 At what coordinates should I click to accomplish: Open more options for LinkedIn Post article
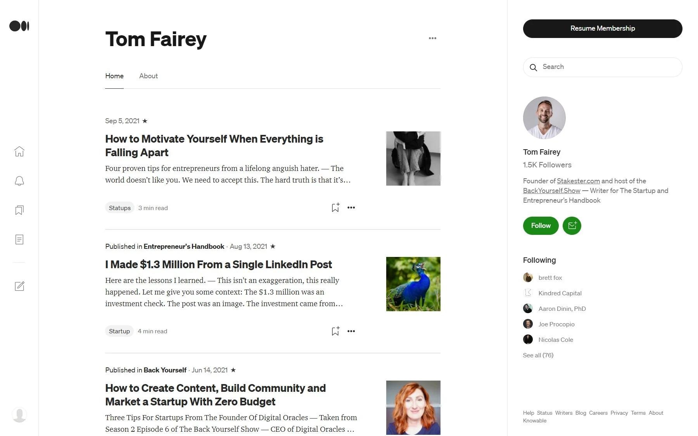(x=351, y=331)
